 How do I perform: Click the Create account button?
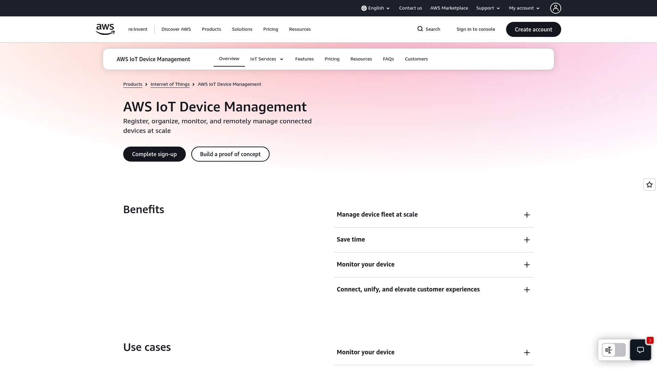(533, 29)
